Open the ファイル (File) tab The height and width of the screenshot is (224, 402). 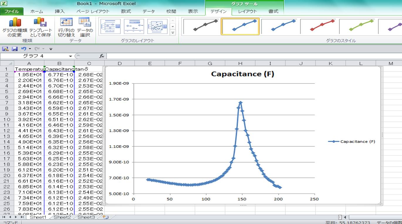point(11,11)
